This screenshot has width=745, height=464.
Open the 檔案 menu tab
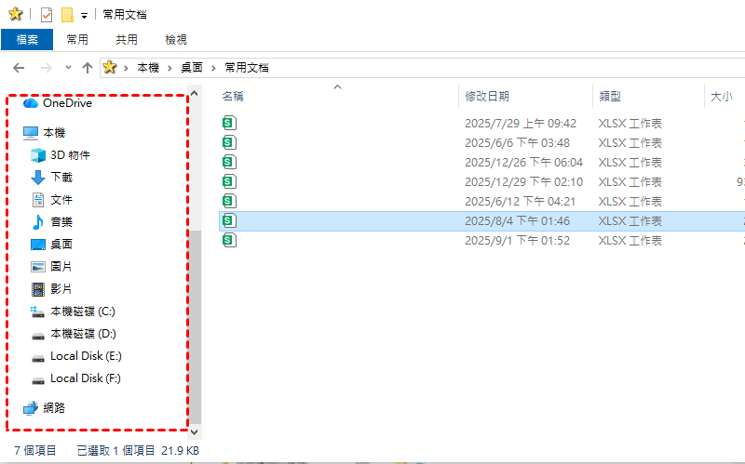point(26,40)
